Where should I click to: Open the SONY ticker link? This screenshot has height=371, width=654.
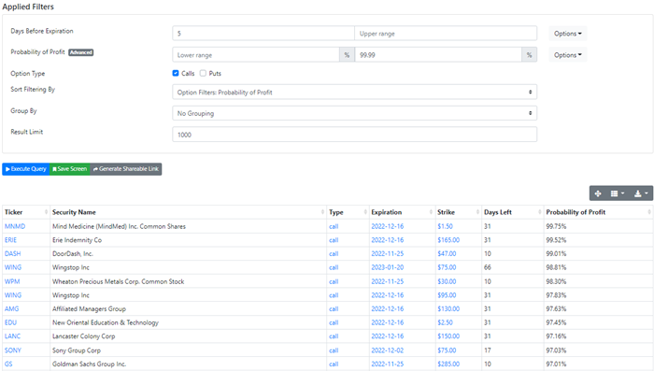coord(13,350)
